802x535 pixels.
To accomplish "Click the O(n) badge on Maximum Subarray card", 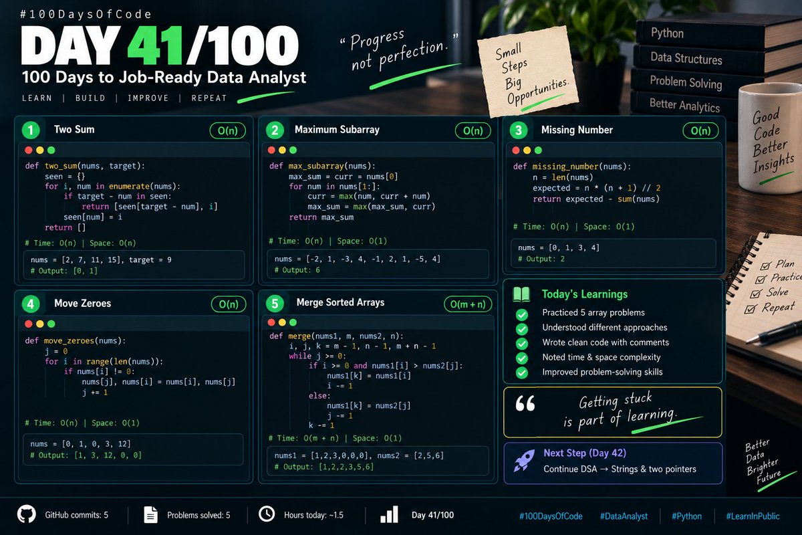I will tap(473, 130).
